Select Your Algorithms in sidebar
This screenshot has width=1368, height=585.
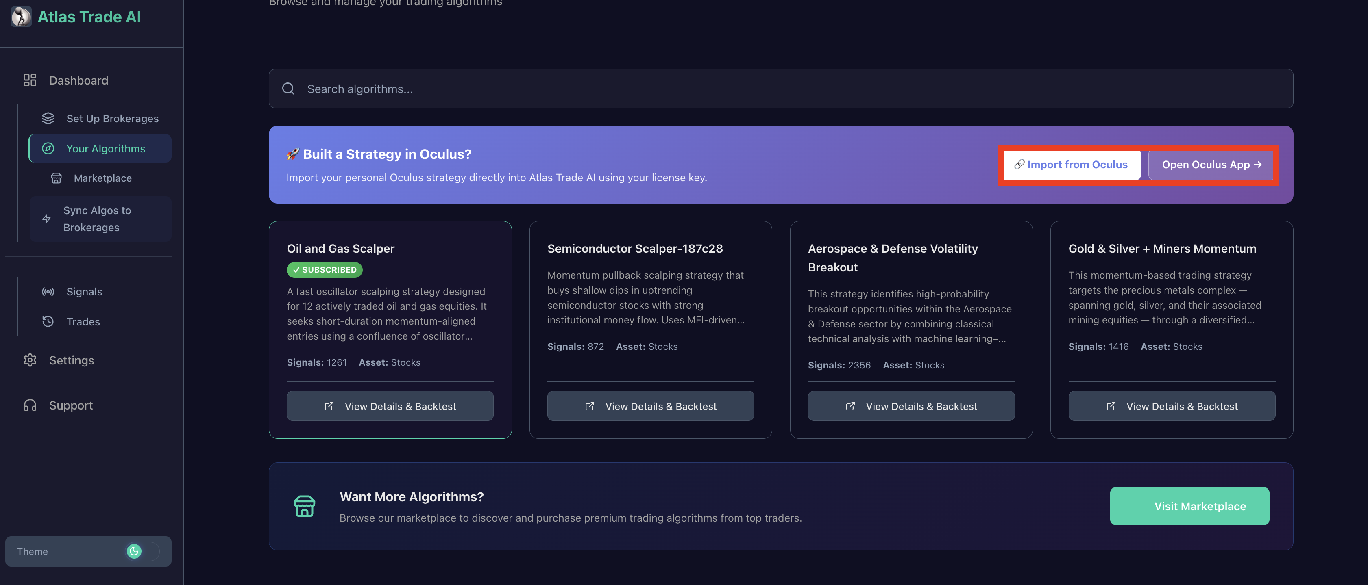pos(100,149)
